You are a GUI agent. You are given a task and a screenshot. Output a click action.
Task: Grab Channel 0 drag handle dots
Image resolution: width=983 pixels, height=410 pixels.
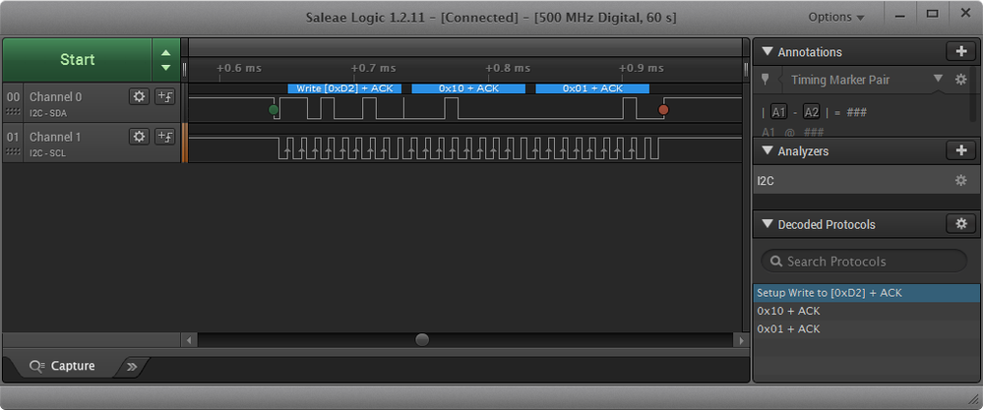(13, 111)
